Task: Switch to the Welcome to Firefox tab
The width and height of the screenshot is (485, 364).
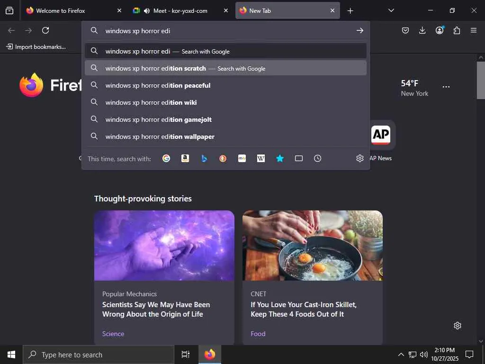Action: coord(72,10)
